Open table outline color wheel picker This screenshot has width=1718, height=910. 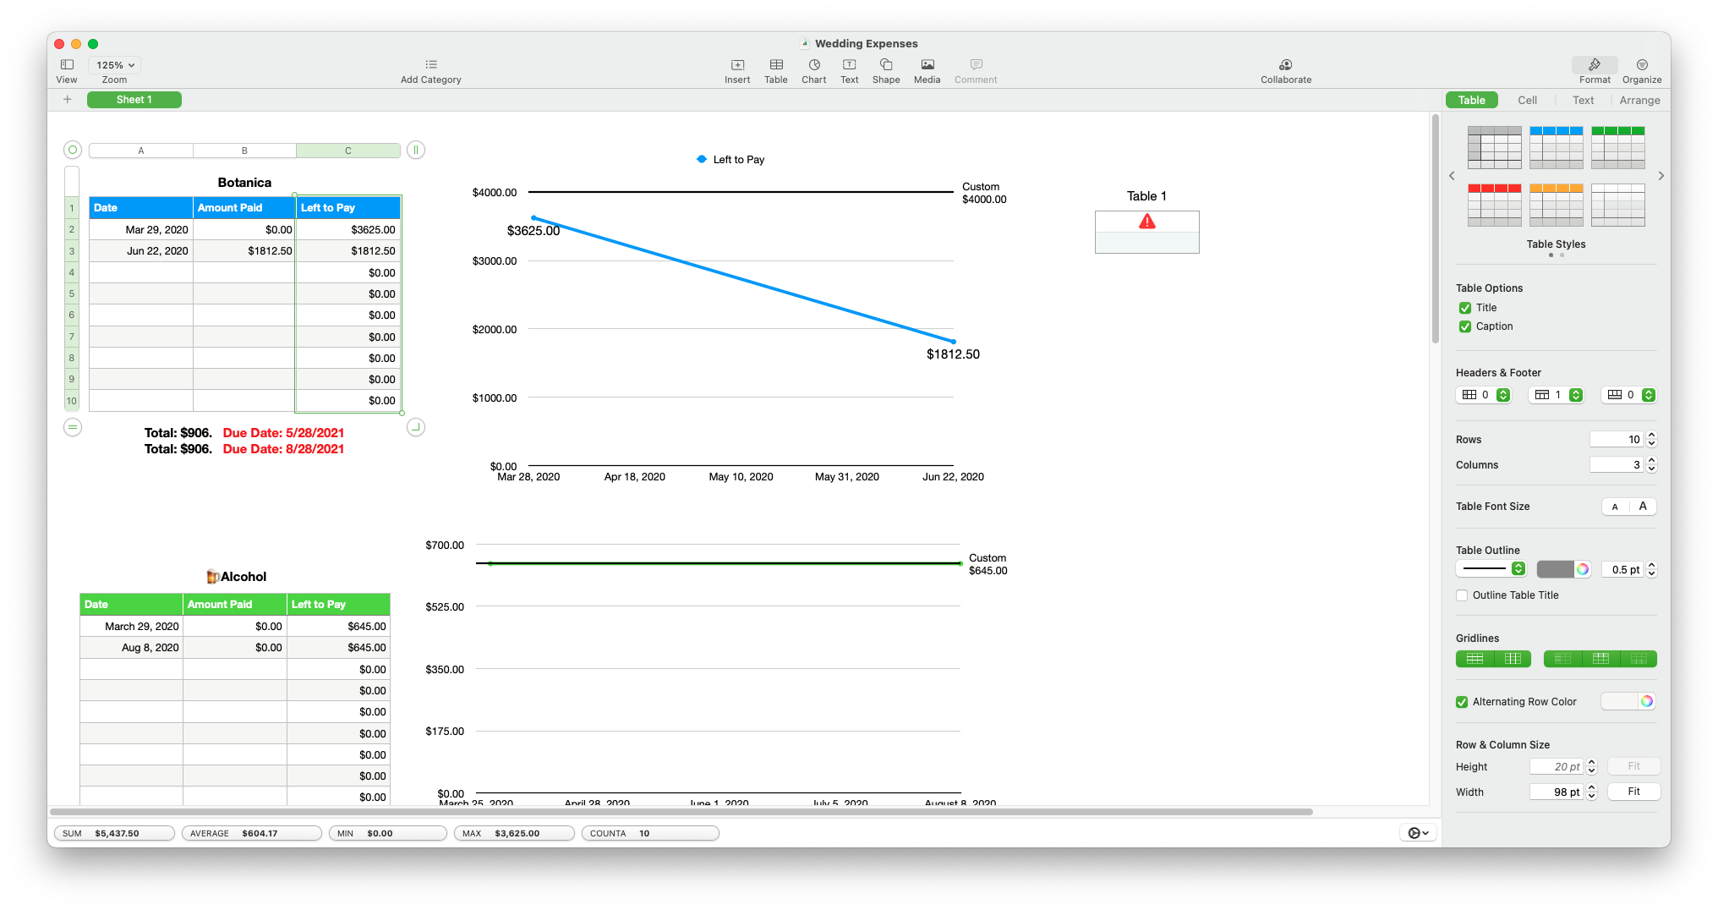pos(1583,569)
